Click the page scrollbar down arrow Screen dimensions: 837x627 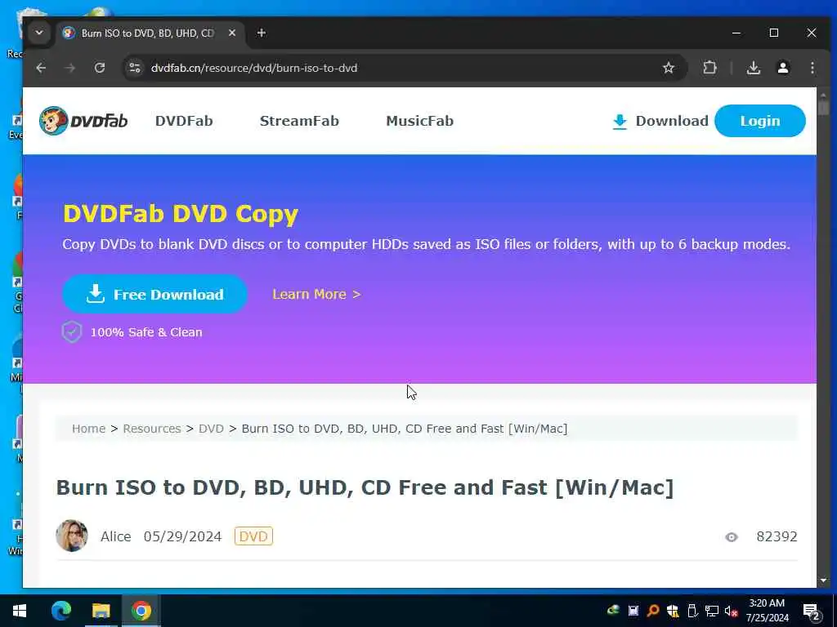[x=823, y=580]
